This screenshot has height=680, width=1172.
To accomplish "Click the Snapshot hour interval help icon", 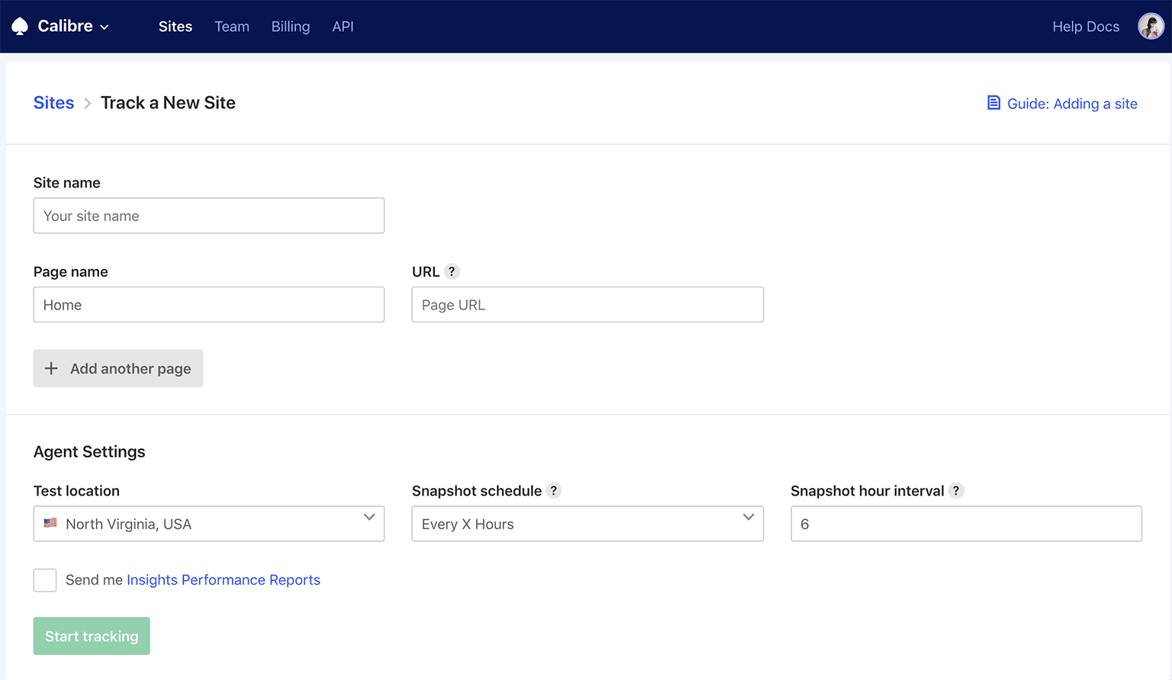I will [x=957, y=490].
